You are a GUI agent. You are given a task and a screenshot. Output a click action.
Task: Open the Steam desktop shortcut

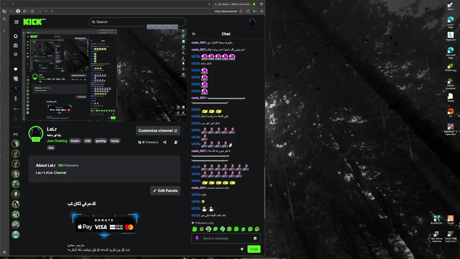coord(450,6)
